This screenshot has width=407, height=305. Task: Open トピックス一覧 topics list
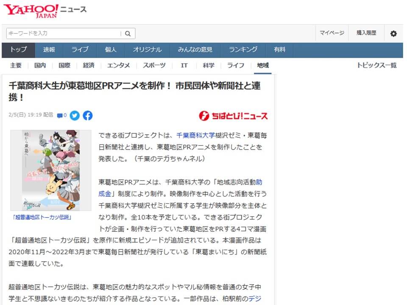click(x=376, y=66)
